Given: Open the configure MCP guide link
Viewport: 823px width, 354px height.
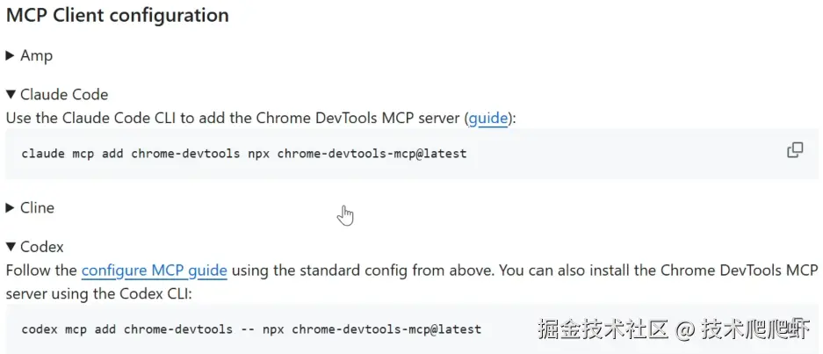Looking at the screenshot, I should point(155,271).
